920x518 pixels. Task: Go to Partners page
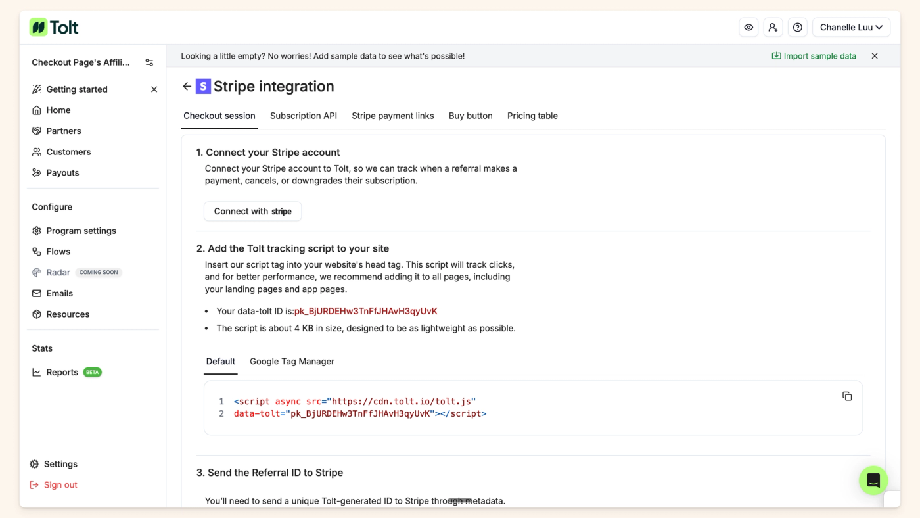pos(64,131)
